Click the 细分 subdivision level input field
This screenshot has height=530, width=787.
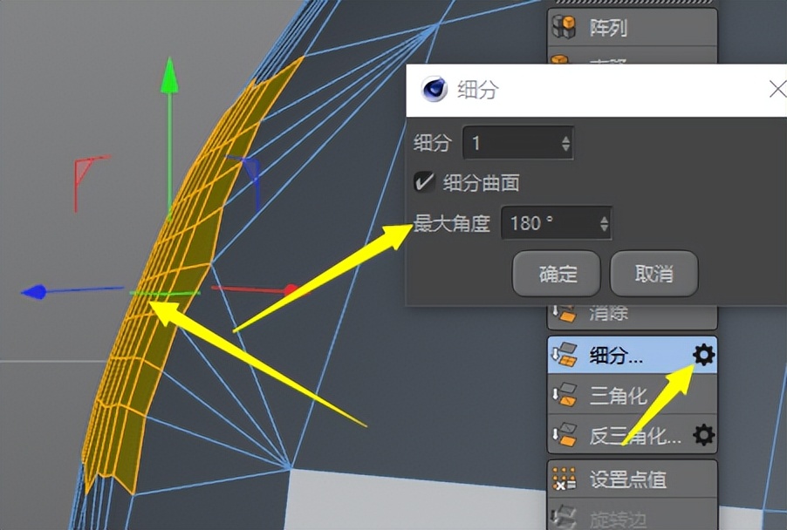515,142
